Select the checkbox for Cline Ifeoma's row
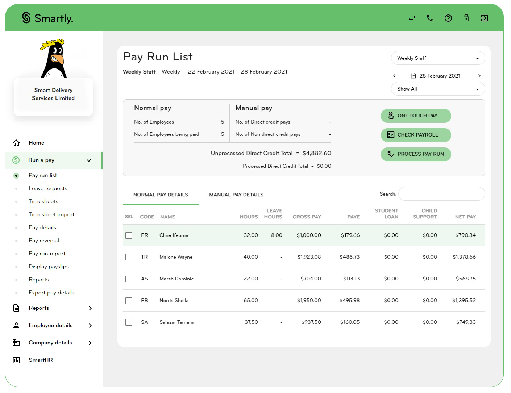The image size is (511, 393). [129, 235]
